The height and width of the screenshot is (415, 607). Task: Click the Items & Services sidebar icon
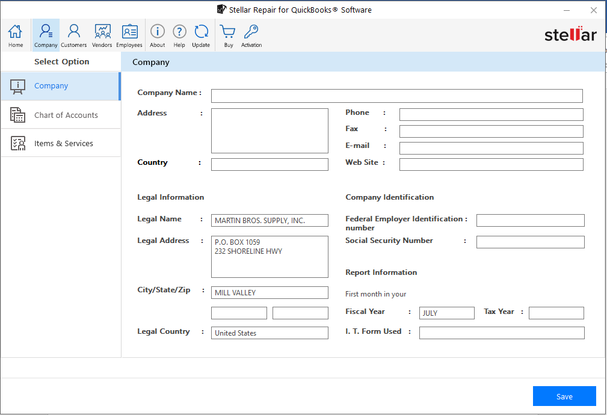tap(17, 143)
